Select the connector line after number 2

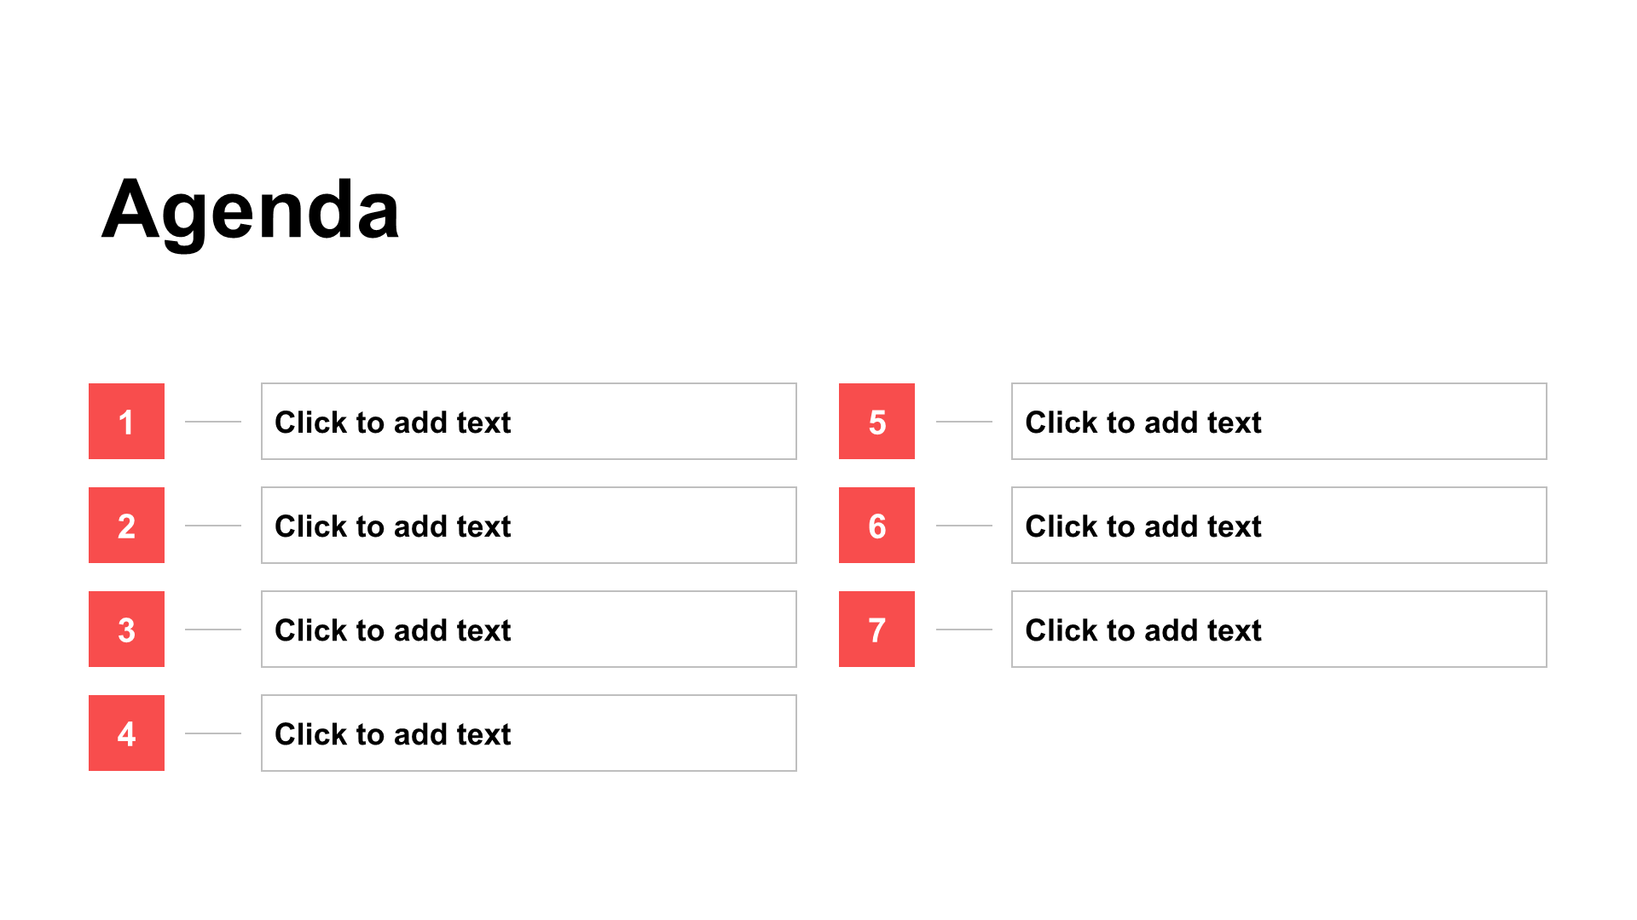213,525
